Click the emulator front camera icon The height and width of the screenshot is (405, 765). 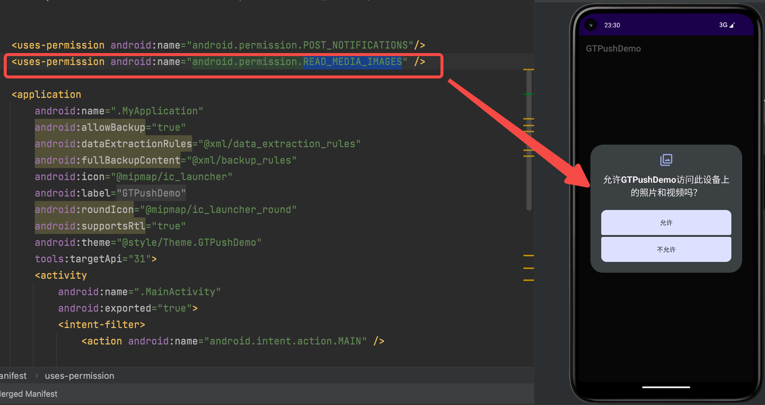tap(591, 25)
